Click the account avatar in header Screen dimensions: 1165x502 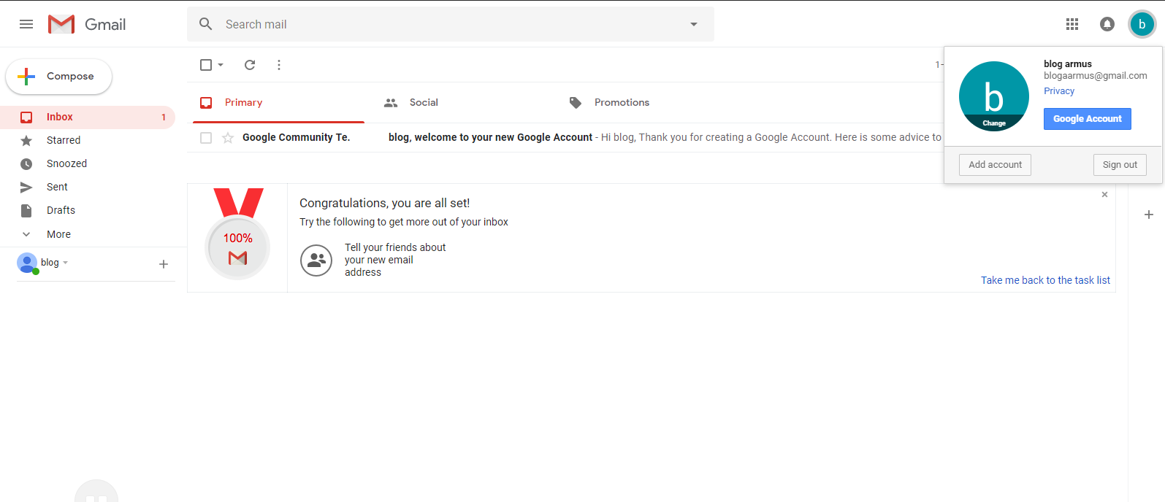[1142, 24]
